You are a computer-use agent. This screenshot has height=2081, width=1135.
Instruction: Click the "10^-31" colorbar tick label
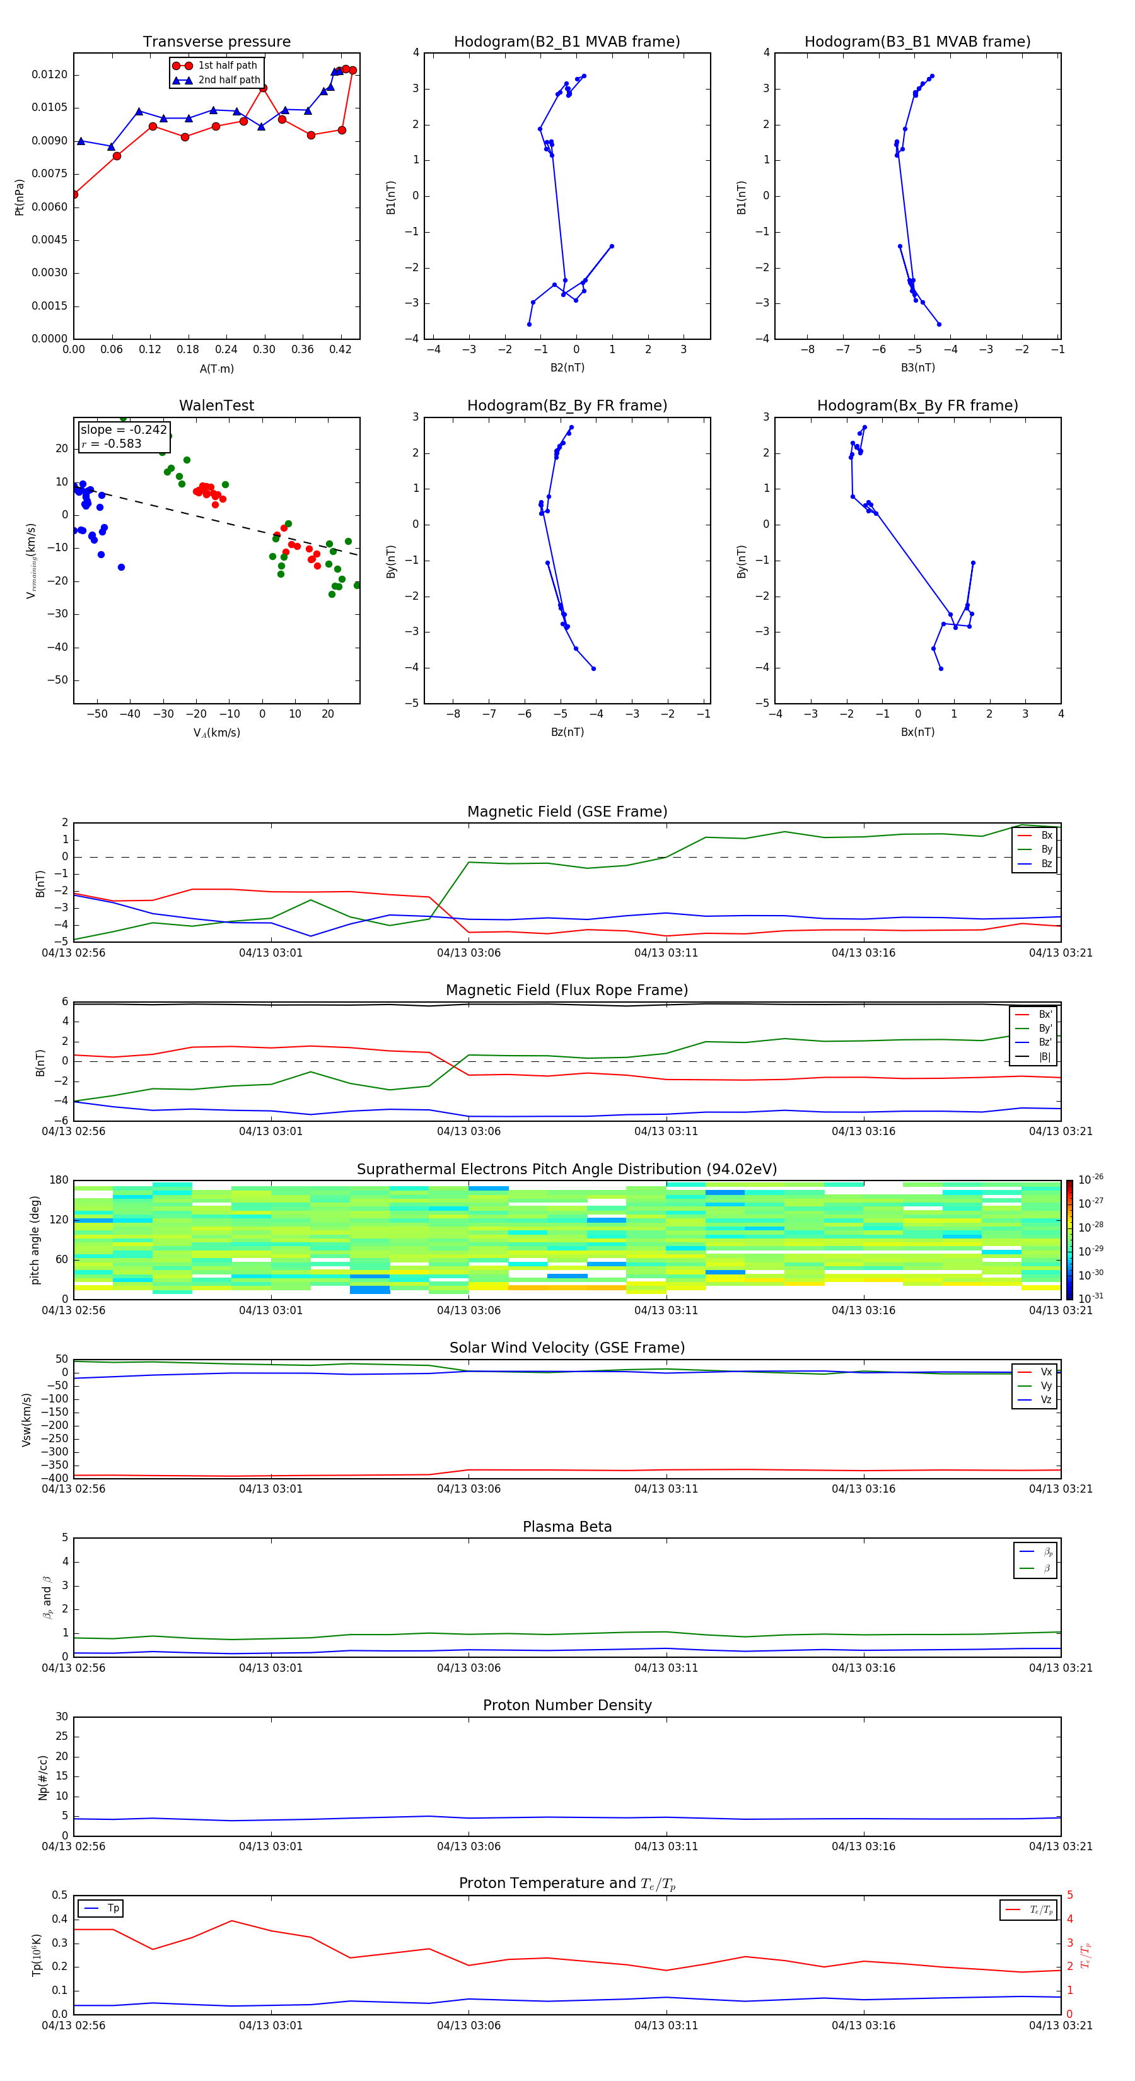[x=1091, y=1298]
